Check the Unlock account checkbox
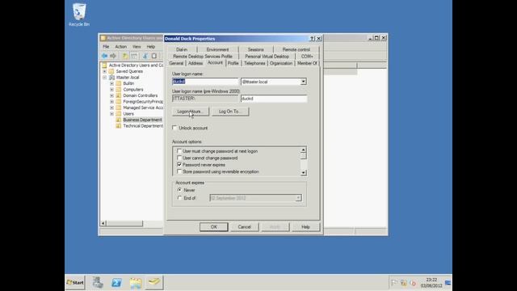 click(x=174, y=128)
